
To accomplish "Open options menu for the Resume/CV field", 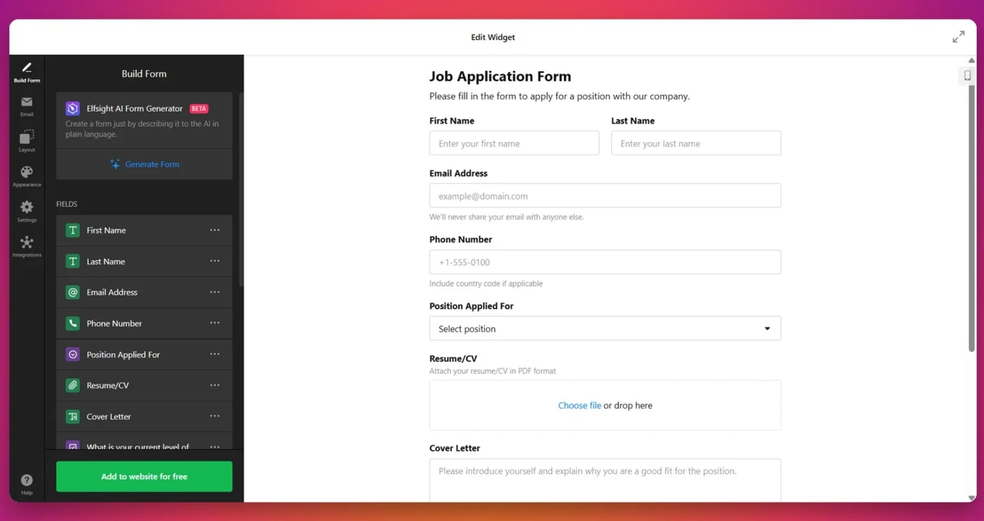I will click(x=215, y=385).
